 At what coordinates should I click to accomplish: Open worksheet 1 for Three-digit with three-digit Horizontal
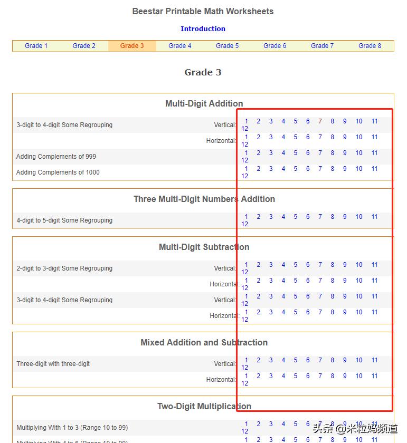pyautogui.click(x=247, y=376)
